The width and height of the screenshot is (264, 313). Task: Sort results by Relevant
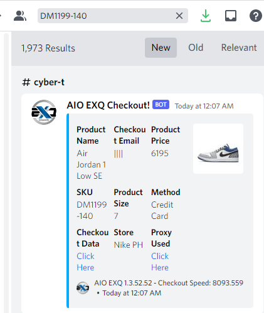(x=239, y=48)
